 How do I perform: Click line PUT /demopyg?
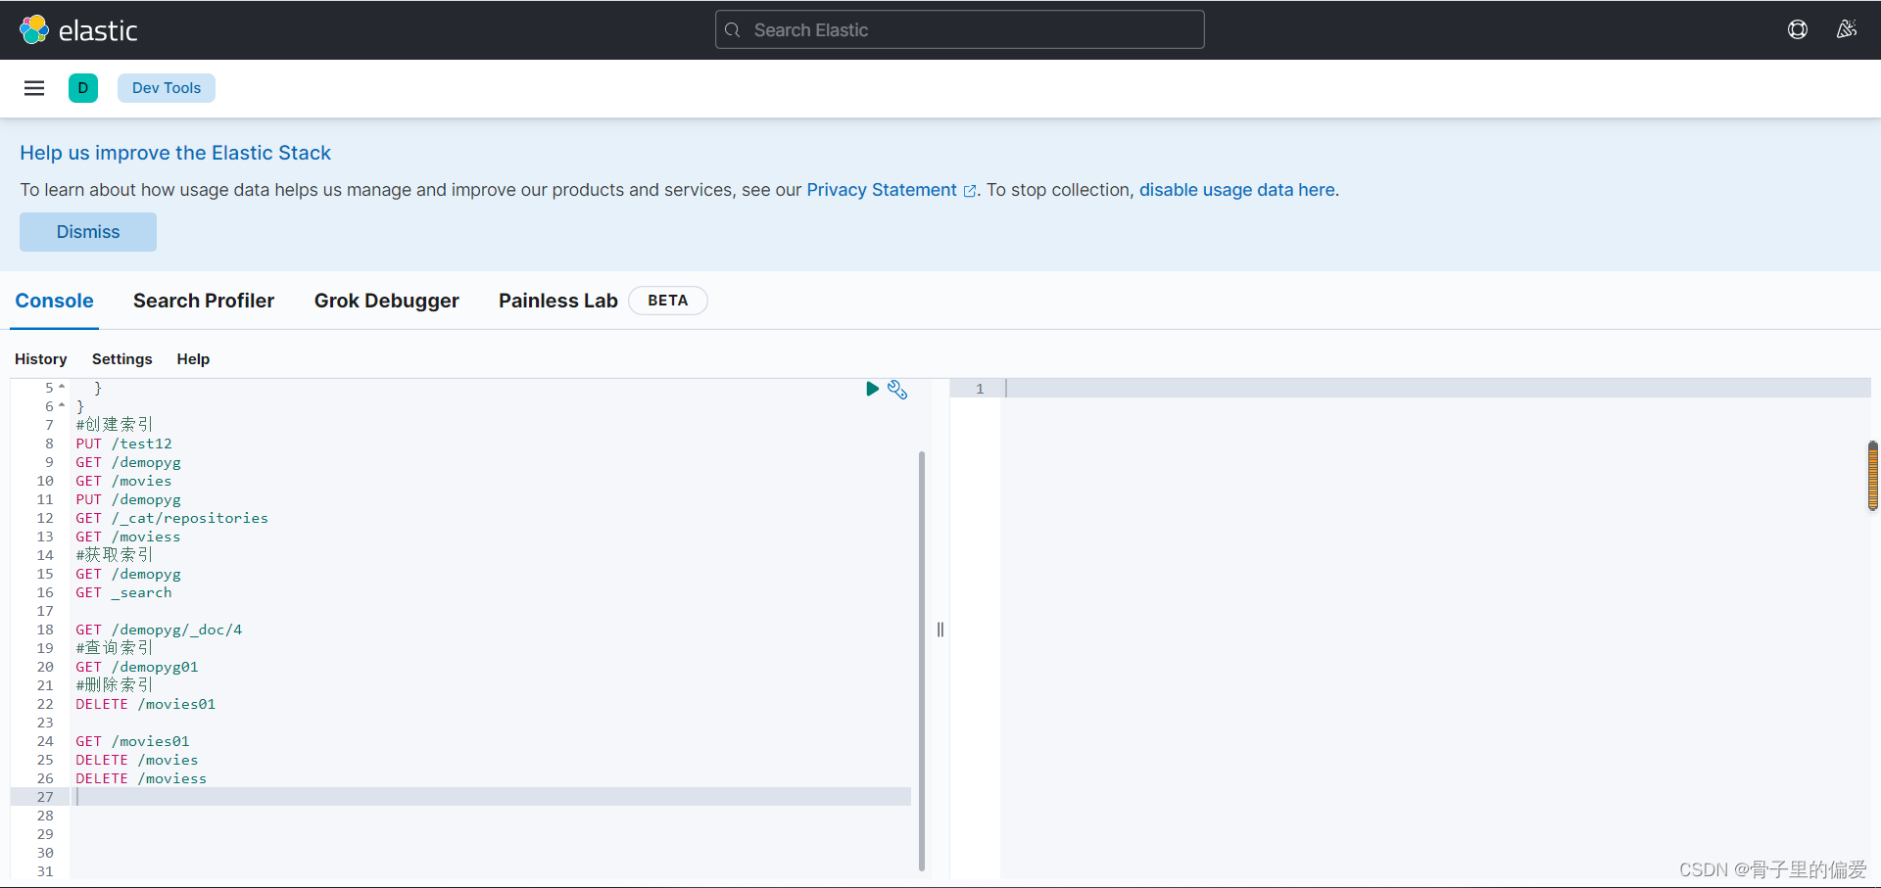coord(128,499)
